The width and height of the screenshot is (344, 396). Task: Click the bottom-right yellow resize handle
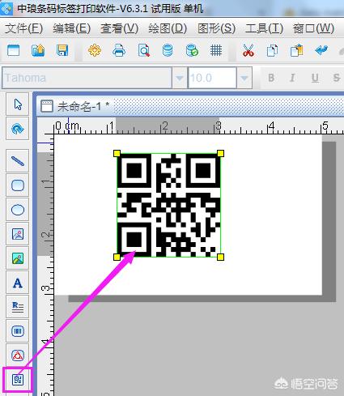coord(220,257)
